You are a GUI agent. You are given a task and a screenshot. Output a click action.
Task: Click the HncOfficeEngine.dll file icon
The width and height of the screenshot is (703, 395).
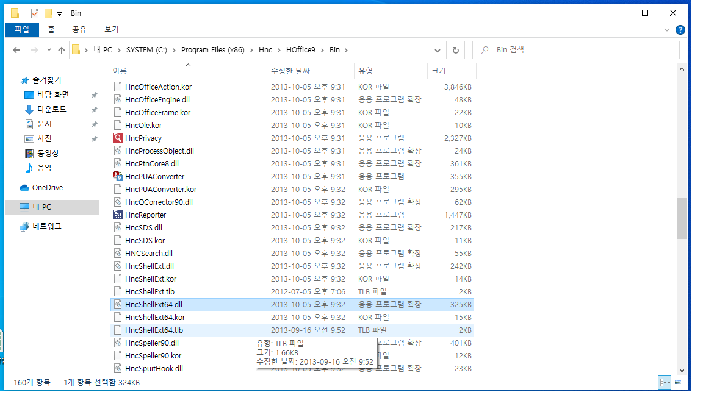point(117,100)
